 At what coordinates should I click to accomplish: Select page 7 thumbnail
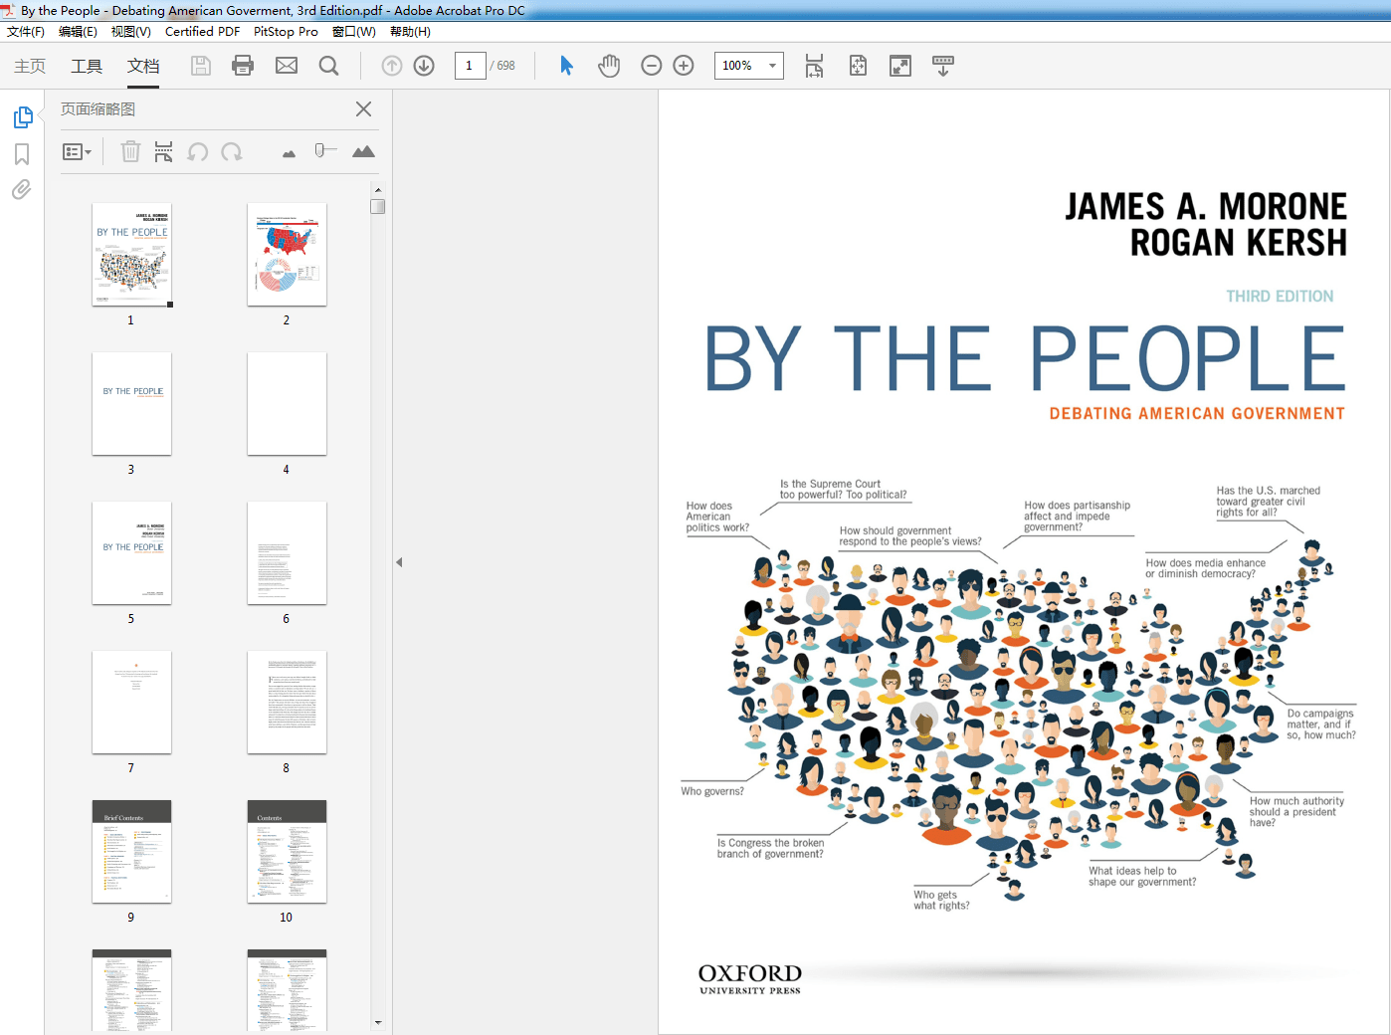coord(131,703)
